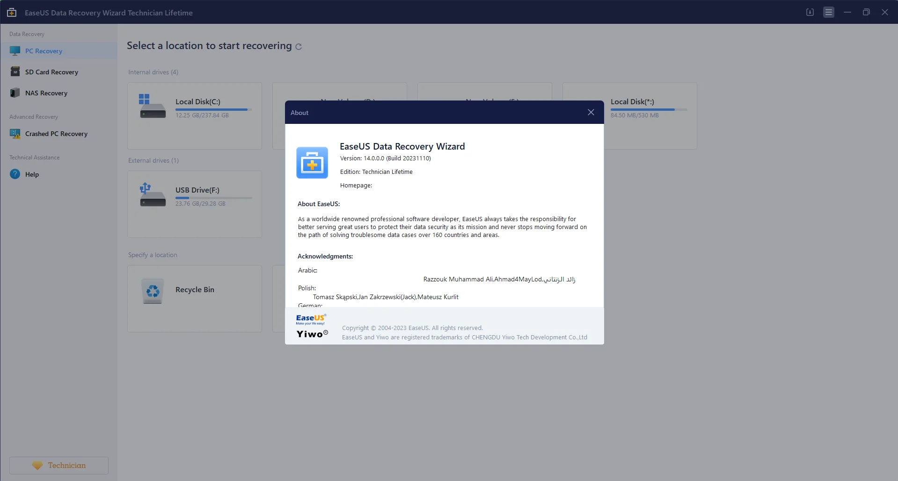Select USB Drive(F:) label
This screenshot has width=898, height=481.
pyautogui.click(x=197, y=190)
